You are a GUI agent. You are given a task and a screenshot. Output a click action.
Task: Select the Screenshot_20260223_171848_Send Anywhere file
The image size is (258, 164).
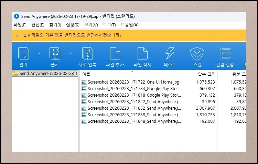134,121
